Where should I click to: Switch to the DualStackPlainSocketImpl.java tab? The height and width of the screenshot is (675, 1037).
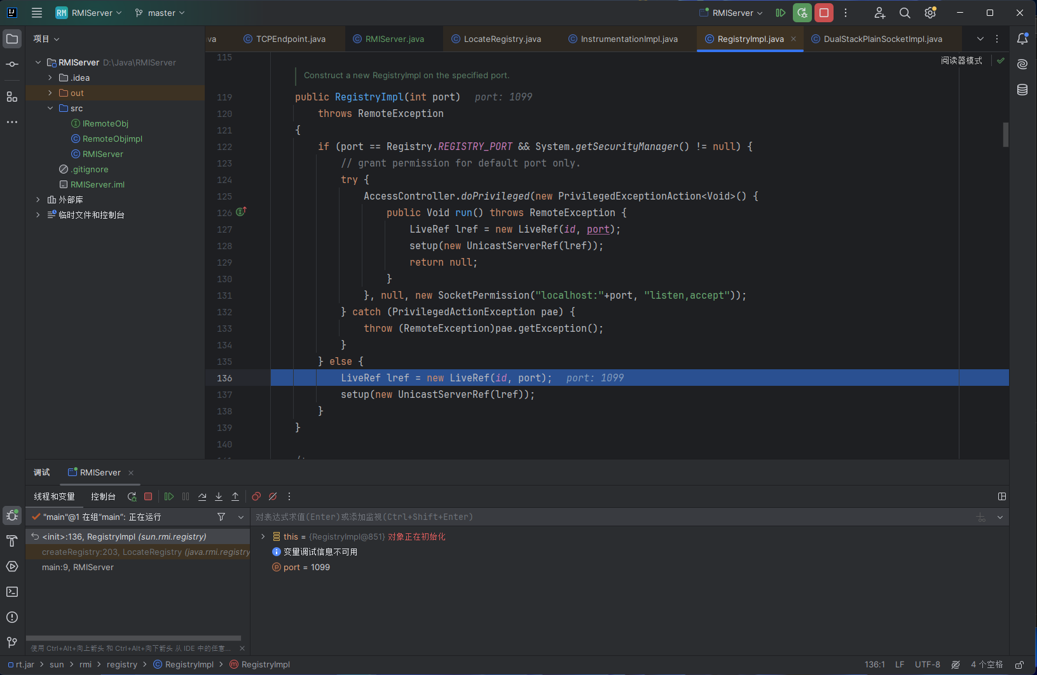click(877, 39)
